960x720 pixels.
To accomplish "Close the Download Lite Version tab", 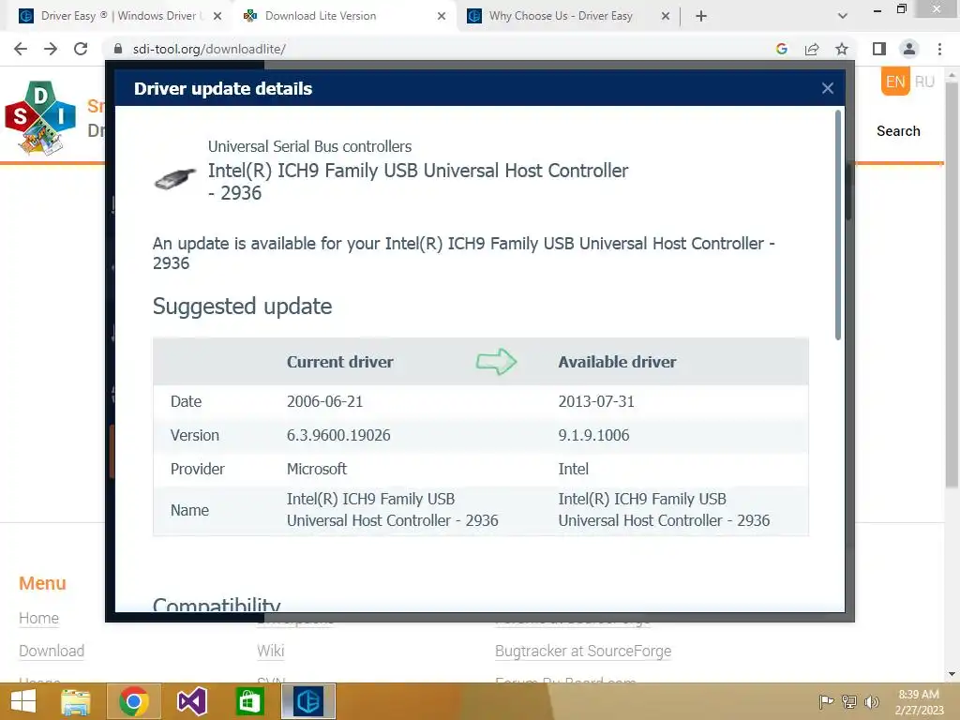I will 442,16.
